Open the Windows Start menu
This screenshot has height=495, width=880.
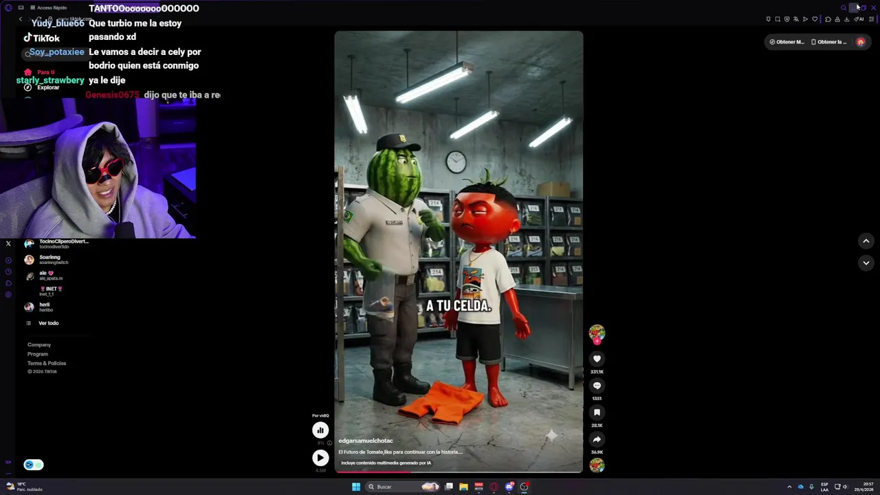(x=356, y=487)
